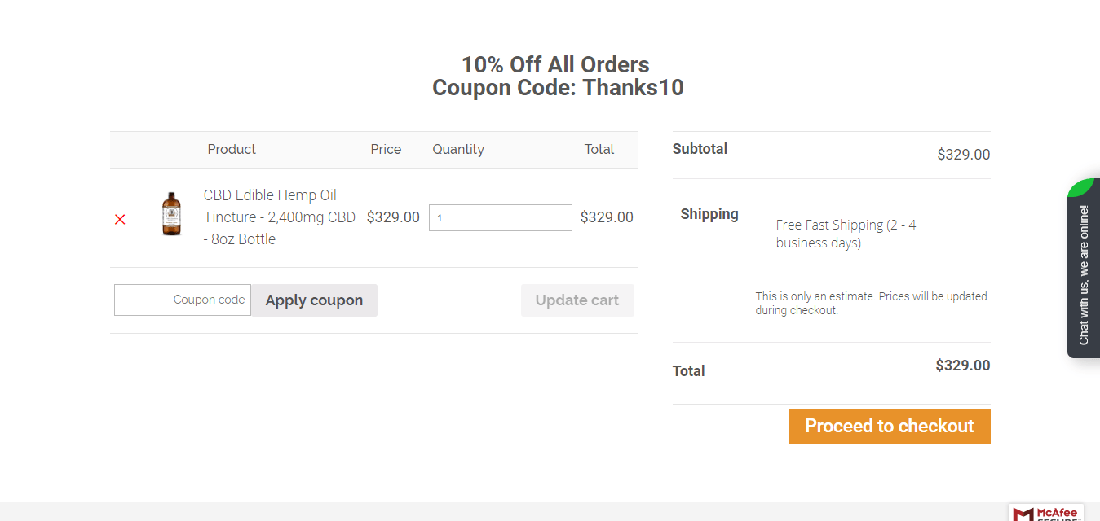Open the CBD Edible Hemp Oil Tincture product link
This screenshot has width=1100, height=521.
(x=280, y=217)
